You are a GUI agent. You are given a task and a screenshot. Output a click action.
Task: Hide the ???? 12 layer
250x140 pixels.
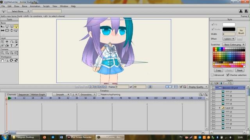click(213, 116)
